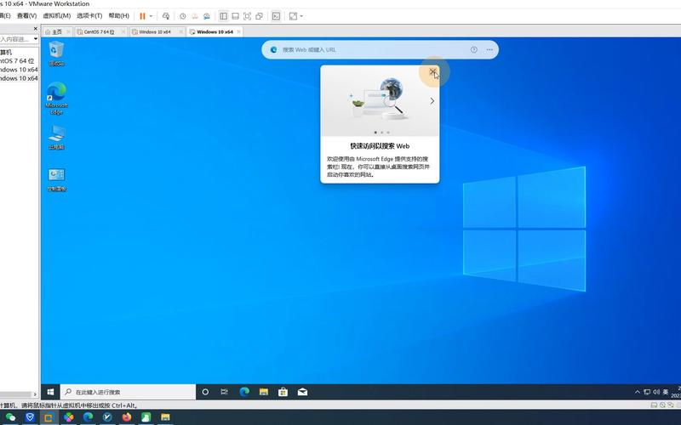Select the Microsoft Edge desktop shortcut
Image resolution: width=681 pixels, height=425 pixels.
click(x=56, y=98)
